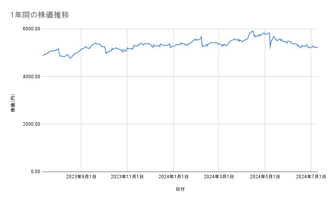
Task: Click the 2024年5月1日 date label
Action: coord(265,177)
